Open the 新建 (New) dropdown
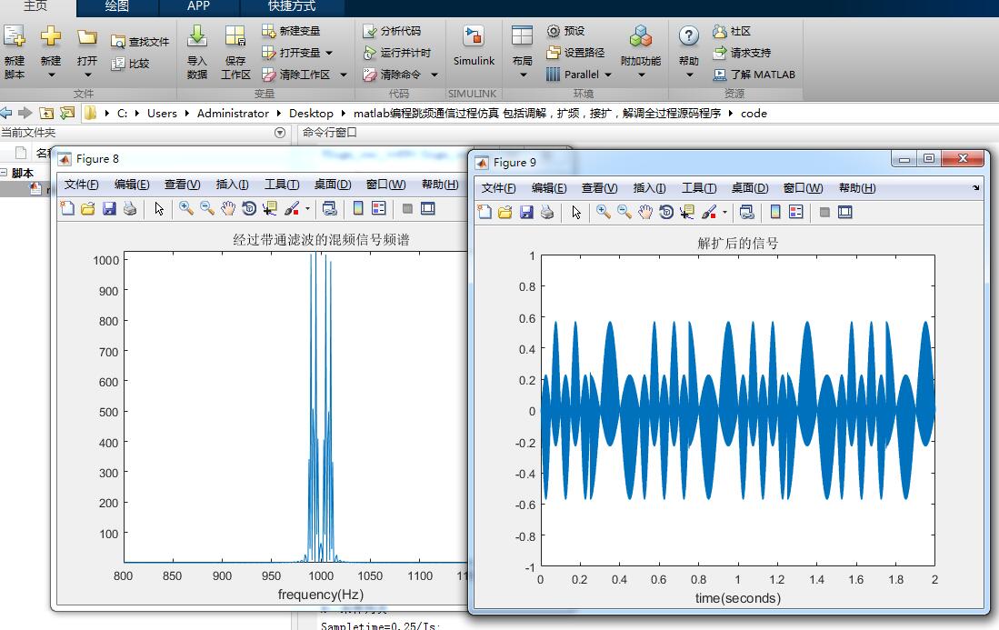The image size is (999, 630). (51, 75)
